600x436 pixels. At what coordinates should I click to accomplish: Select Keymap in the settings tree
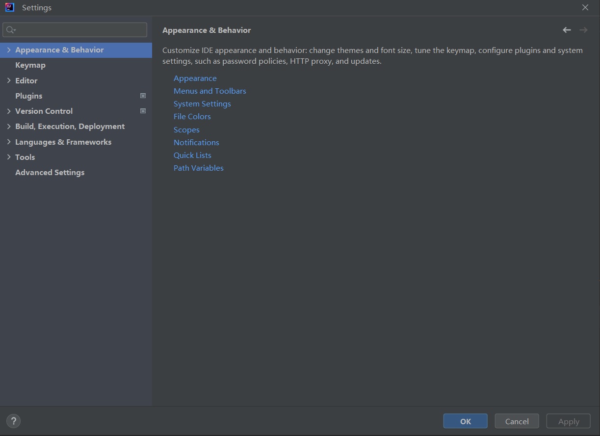tap(30, 65)
